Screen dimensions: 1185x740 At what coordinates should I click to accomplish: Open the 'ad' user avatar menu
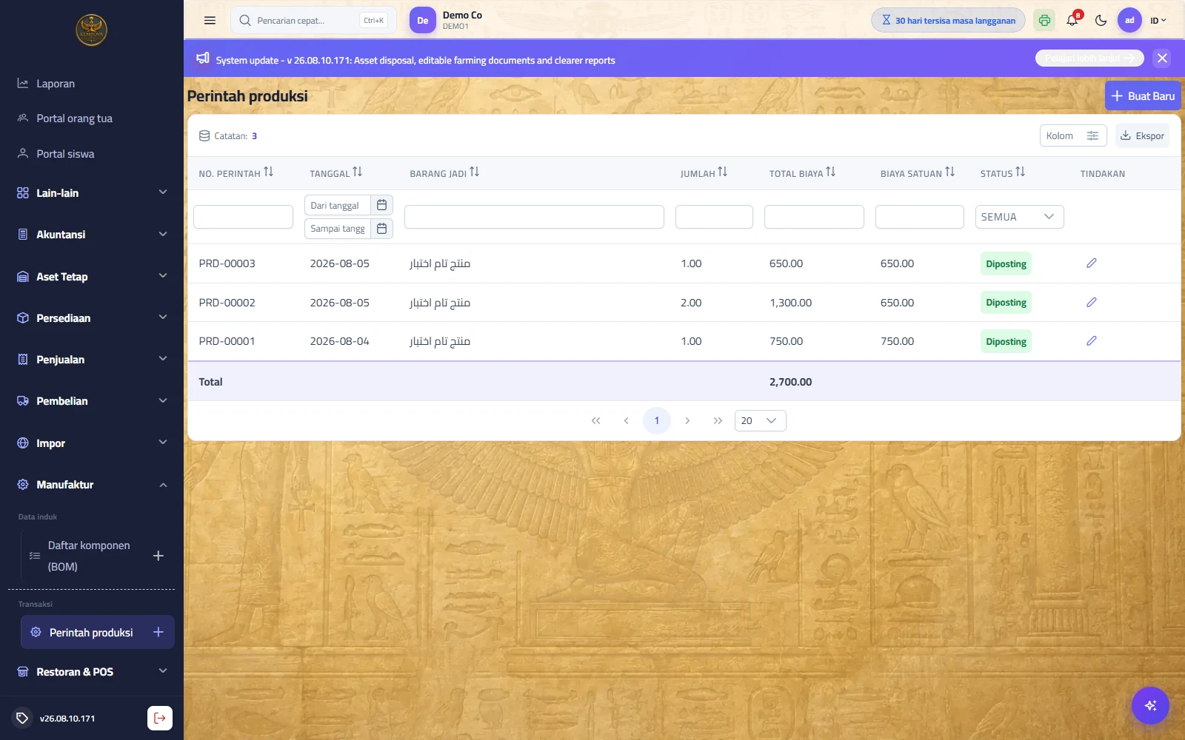pyautogui.click(x=1129, y=21)
